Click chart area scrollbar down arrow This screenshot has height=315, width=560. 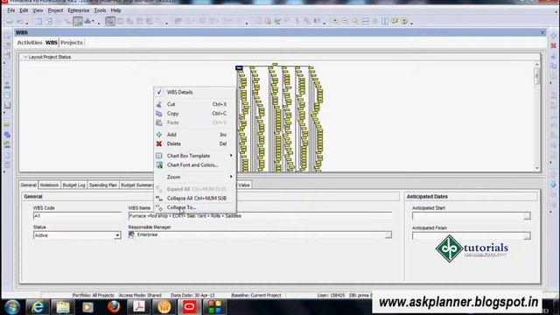(536, 168)
